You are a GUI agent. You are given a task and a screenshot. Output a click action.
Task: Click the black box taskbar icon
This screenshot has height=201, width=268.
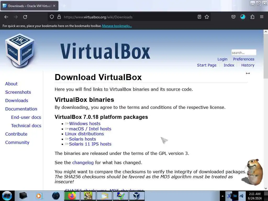[x=23, y=196]
